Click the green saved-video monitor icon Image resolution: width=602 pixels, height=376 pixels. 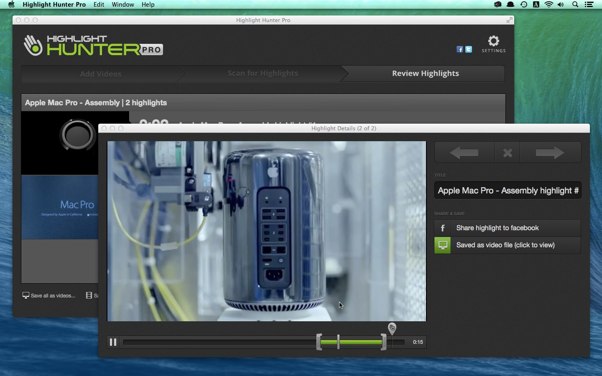click(443, 245)
